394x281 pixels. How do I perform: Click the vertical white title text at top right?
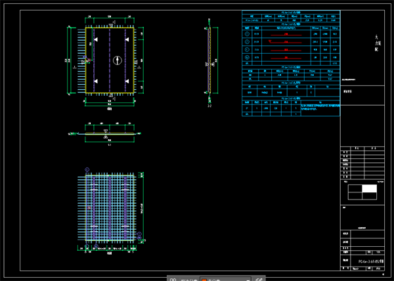(x=378, y=43)
